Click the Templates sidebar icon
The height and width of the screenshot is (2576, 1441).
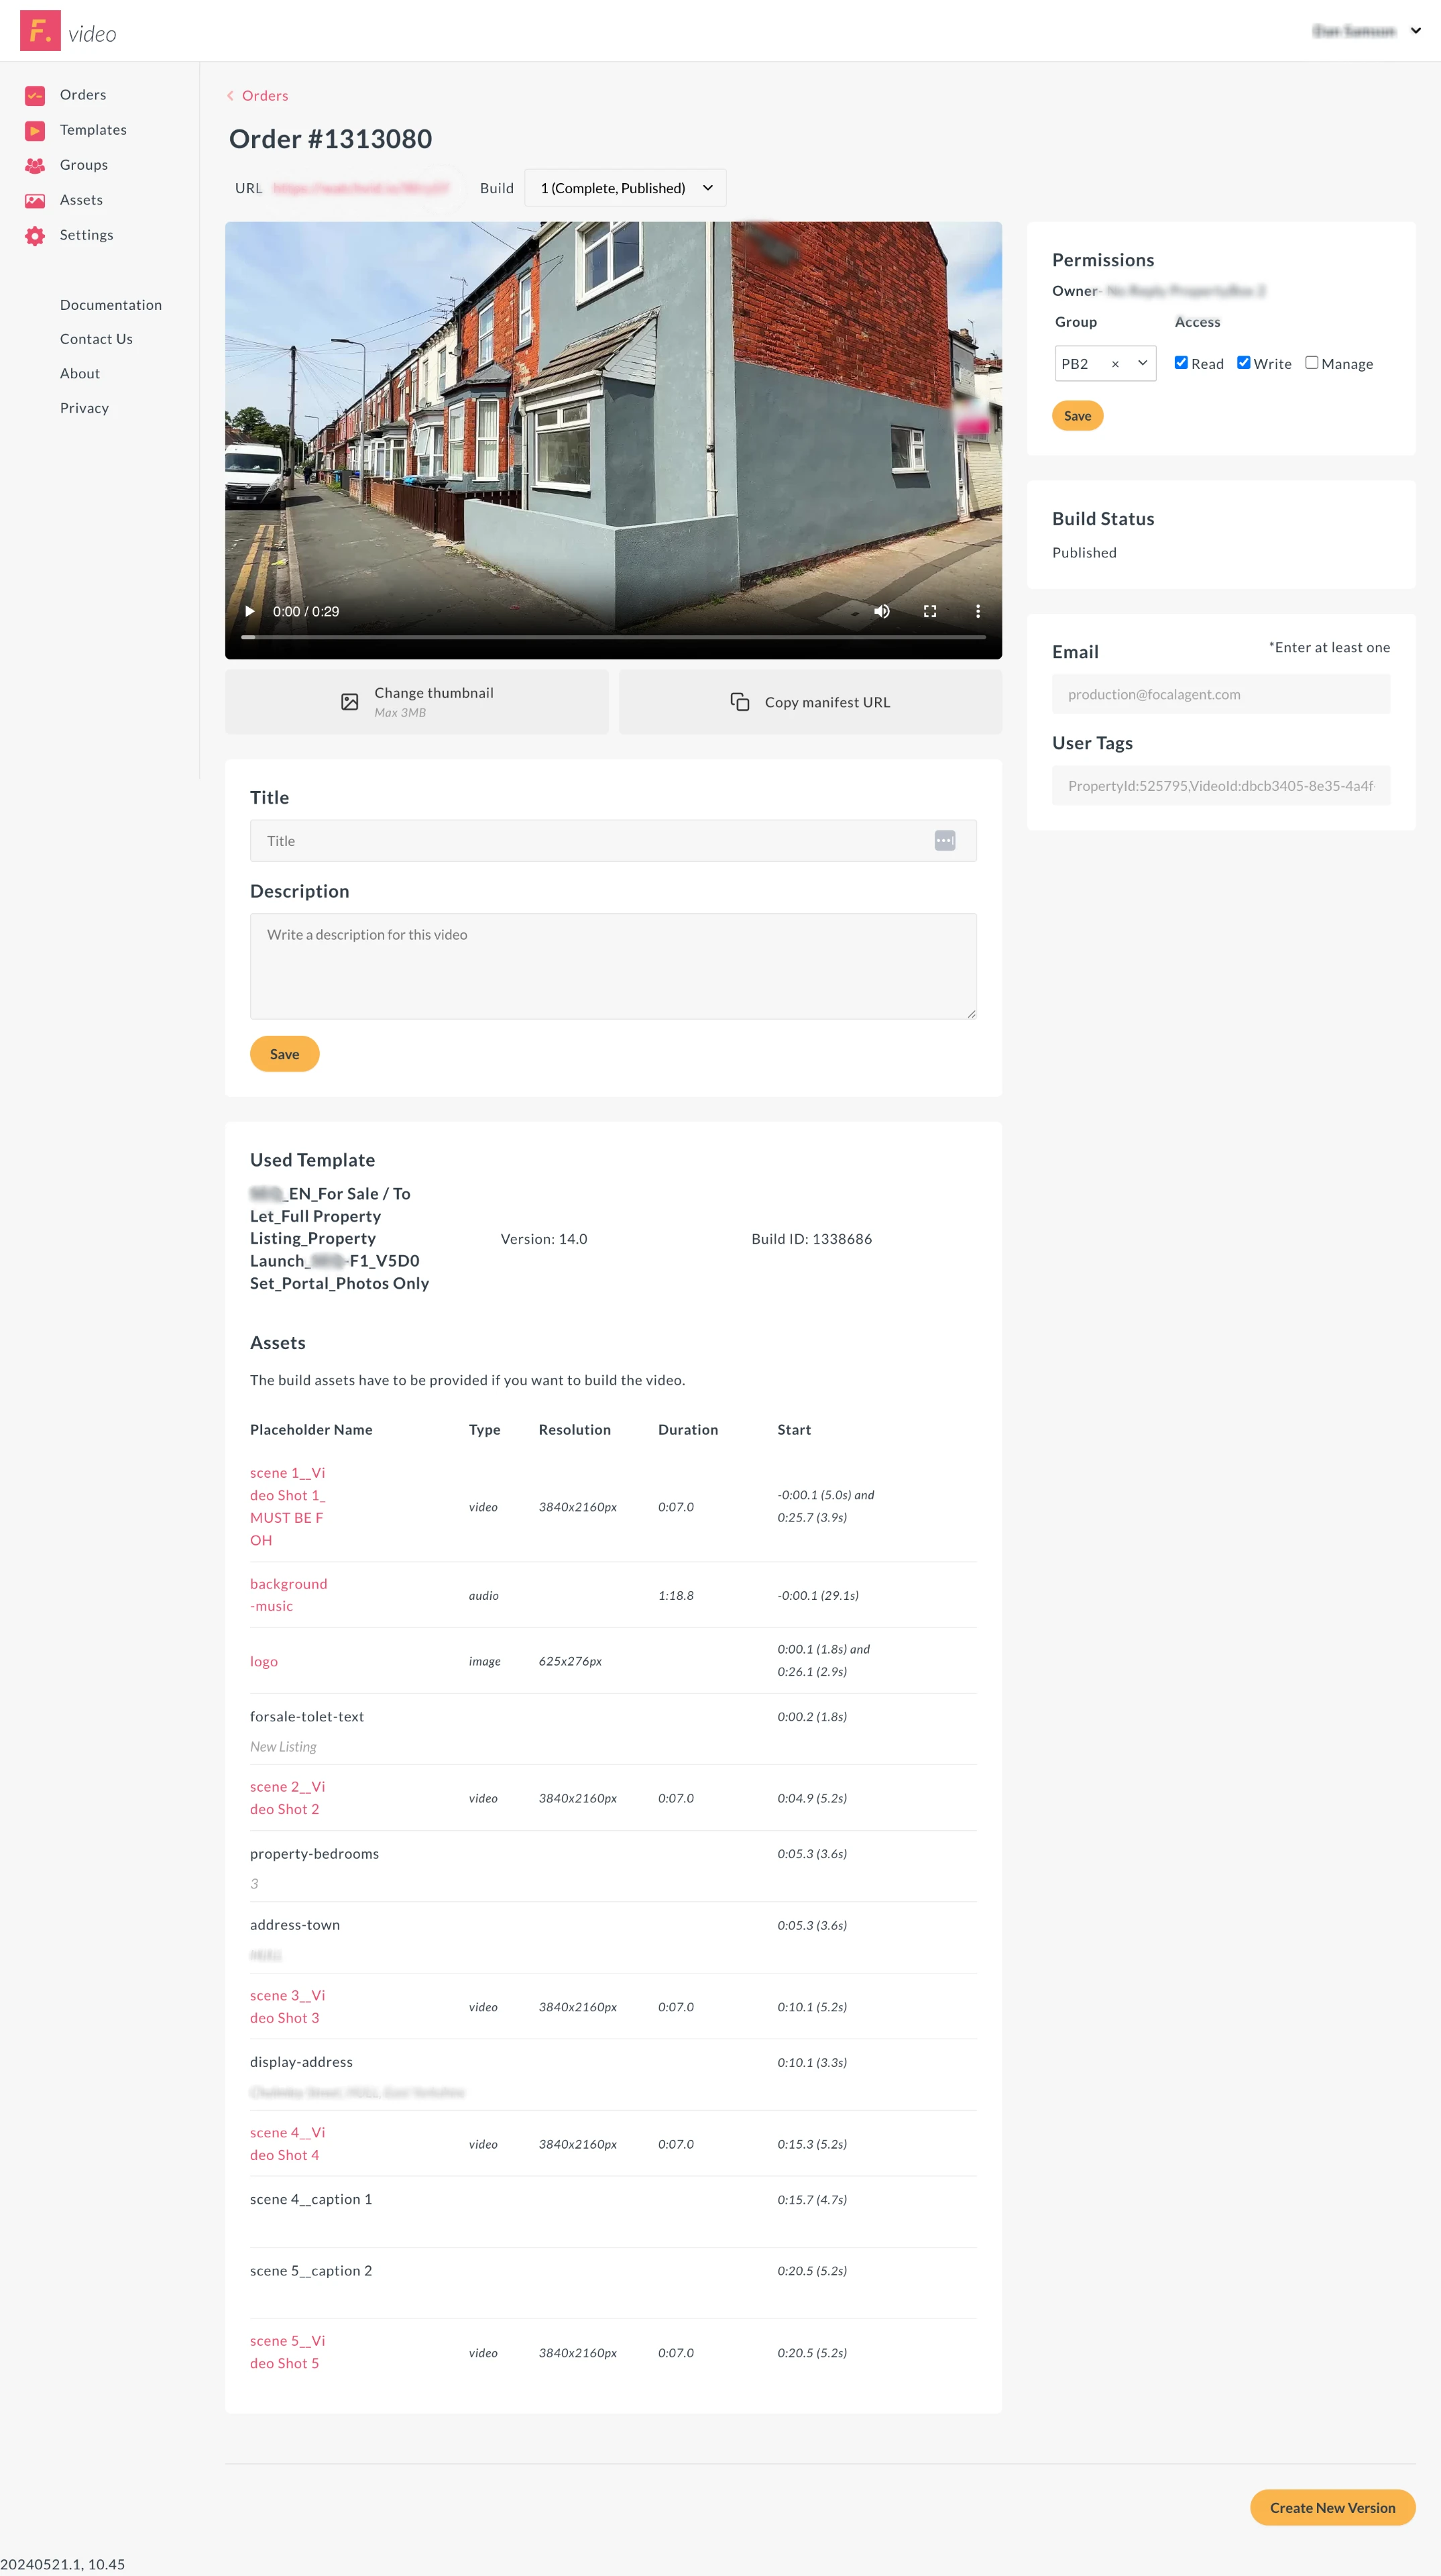click(35, 130)
